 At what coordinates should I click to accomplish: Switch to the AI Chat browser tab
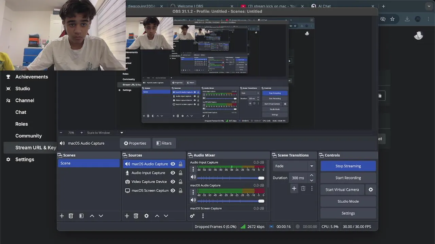click(342, 6)
